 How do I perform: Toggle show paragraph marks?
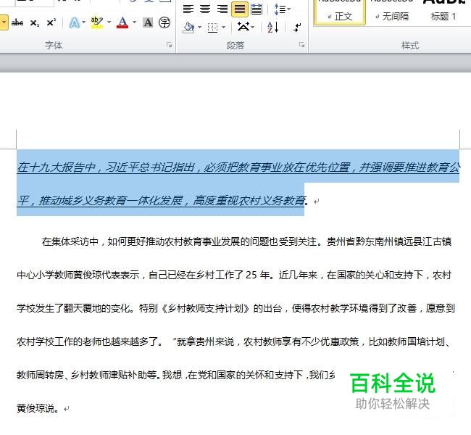pyautogui.click(x=297, y=28)
